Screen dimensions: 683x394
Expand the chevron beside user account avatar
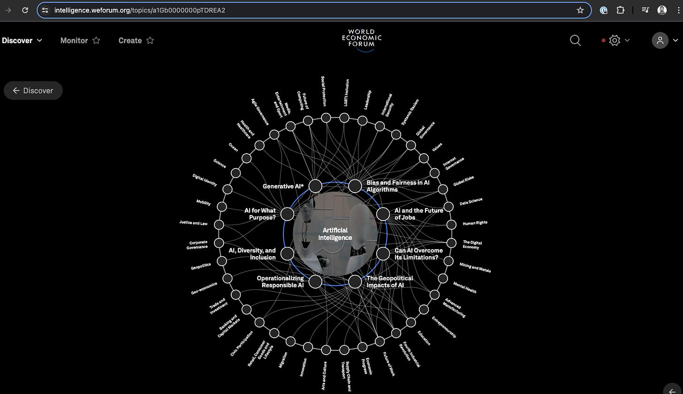675,40
